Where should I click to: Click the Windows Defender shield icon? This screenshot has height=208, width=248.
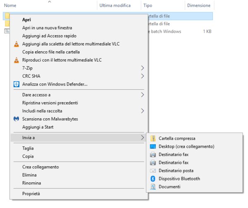tap(17, 84)
